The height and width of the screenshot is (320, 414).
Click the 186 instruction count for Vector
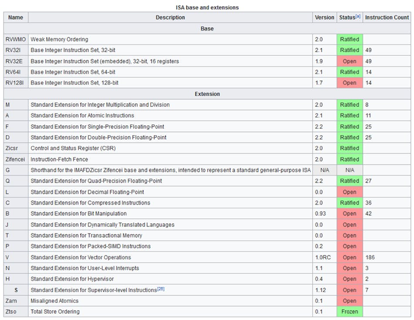point(370,257)
